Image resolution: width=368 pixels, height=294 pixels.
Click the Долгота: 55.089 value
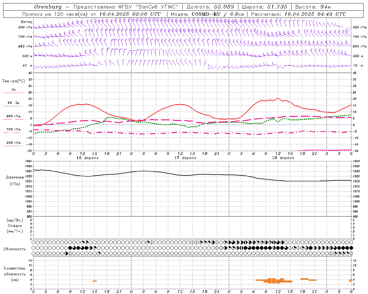[210, 7]
